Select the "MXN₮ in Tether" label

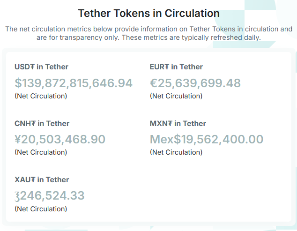pyautogui.click(x=178, y=124)
